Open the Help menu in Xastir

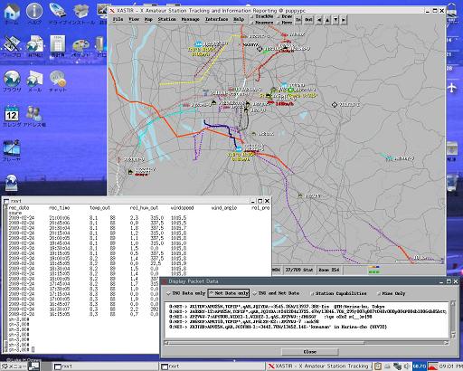(239, 19)
